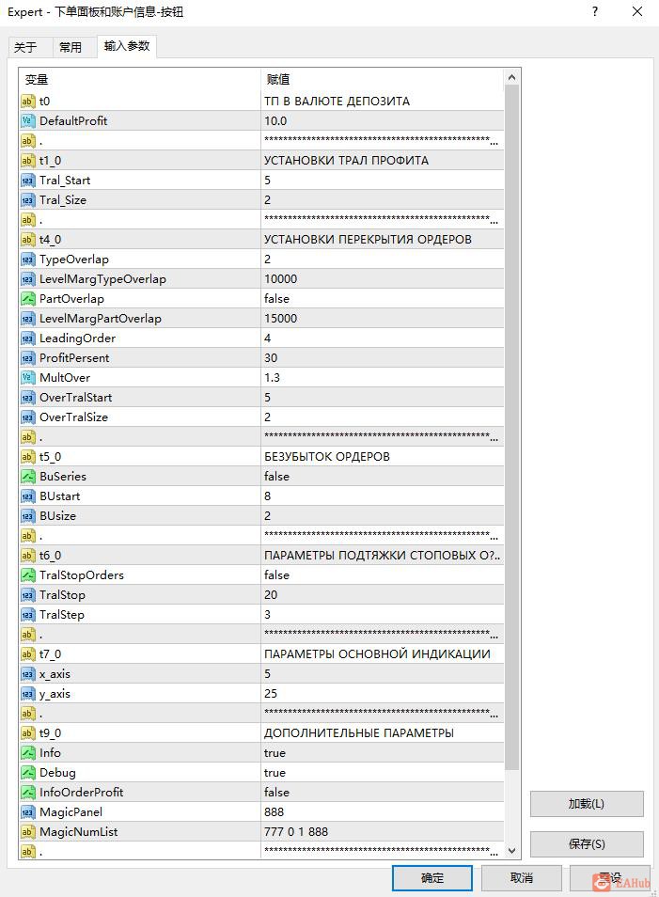
Task: Click the boolean icon beside Debug
Action: 27,772
